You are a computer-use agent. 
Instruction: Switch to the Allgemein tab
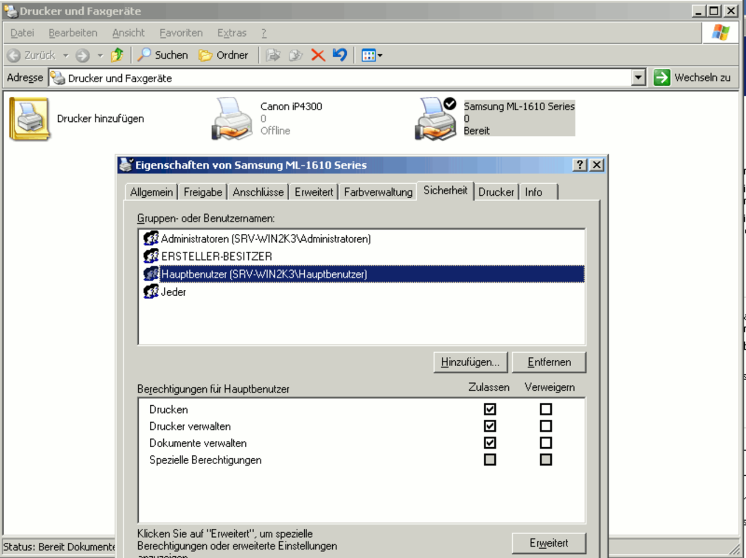(152, 192)
